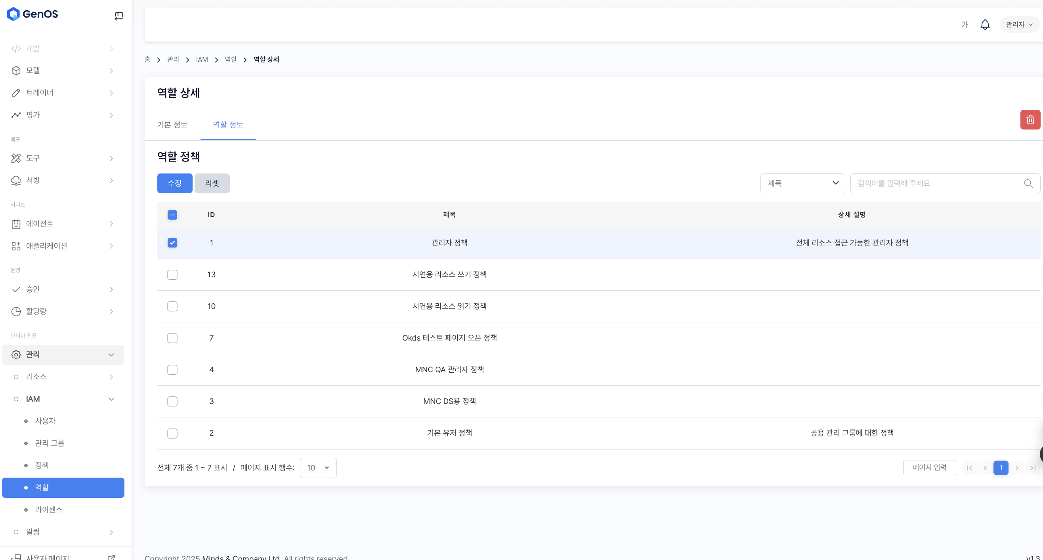The width and height of the screenshot is (1043, 560).
Task: Click the blue 수정 button
Action: click(x=174, y=183)
